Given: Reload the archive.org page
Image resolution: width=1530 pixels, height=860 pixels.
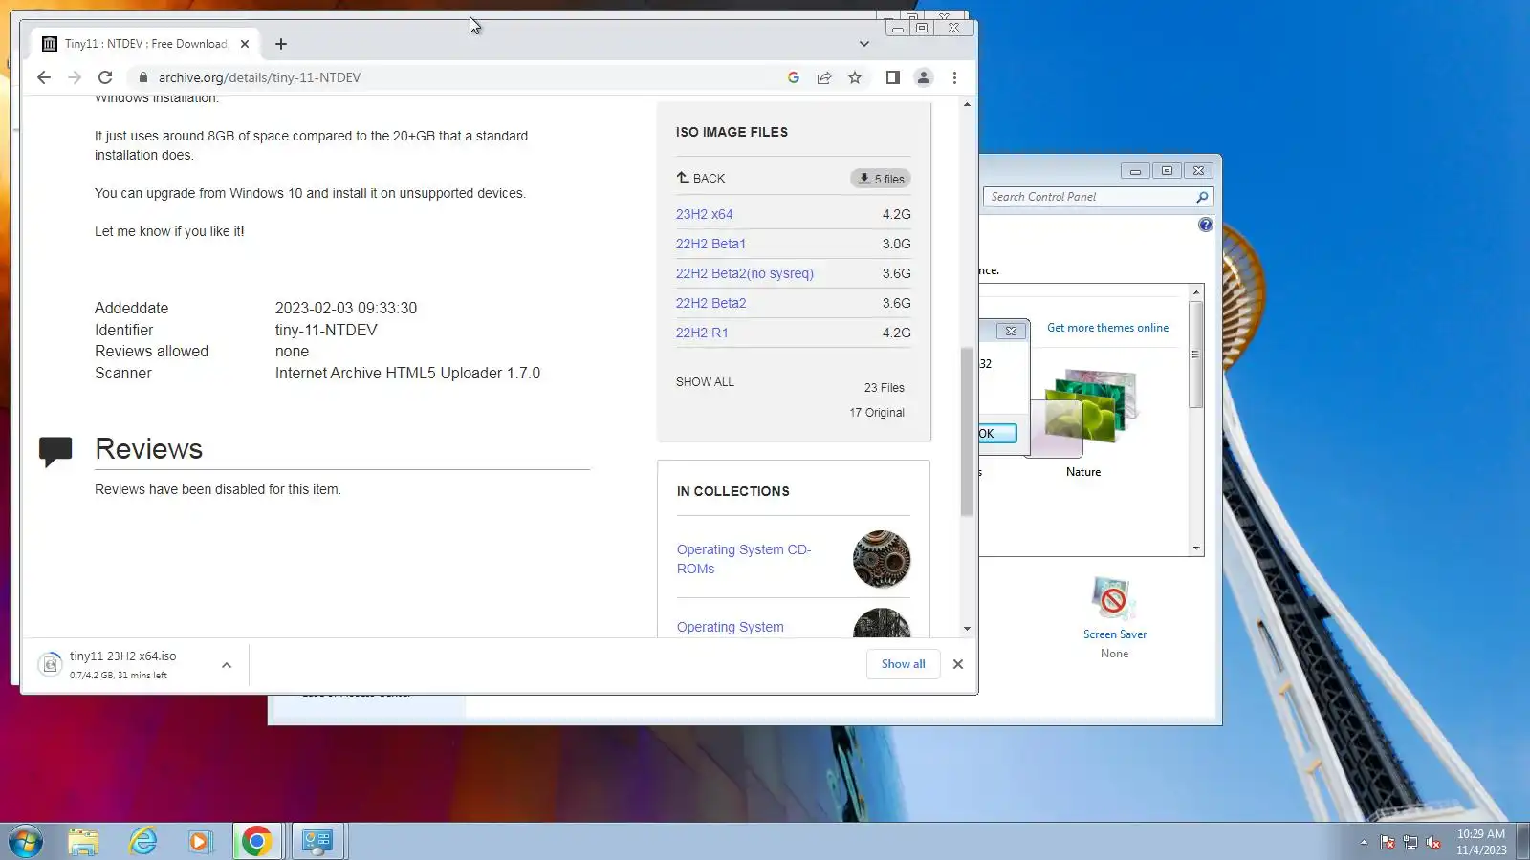Looking at the screenshot, I should tap(105, 77).
